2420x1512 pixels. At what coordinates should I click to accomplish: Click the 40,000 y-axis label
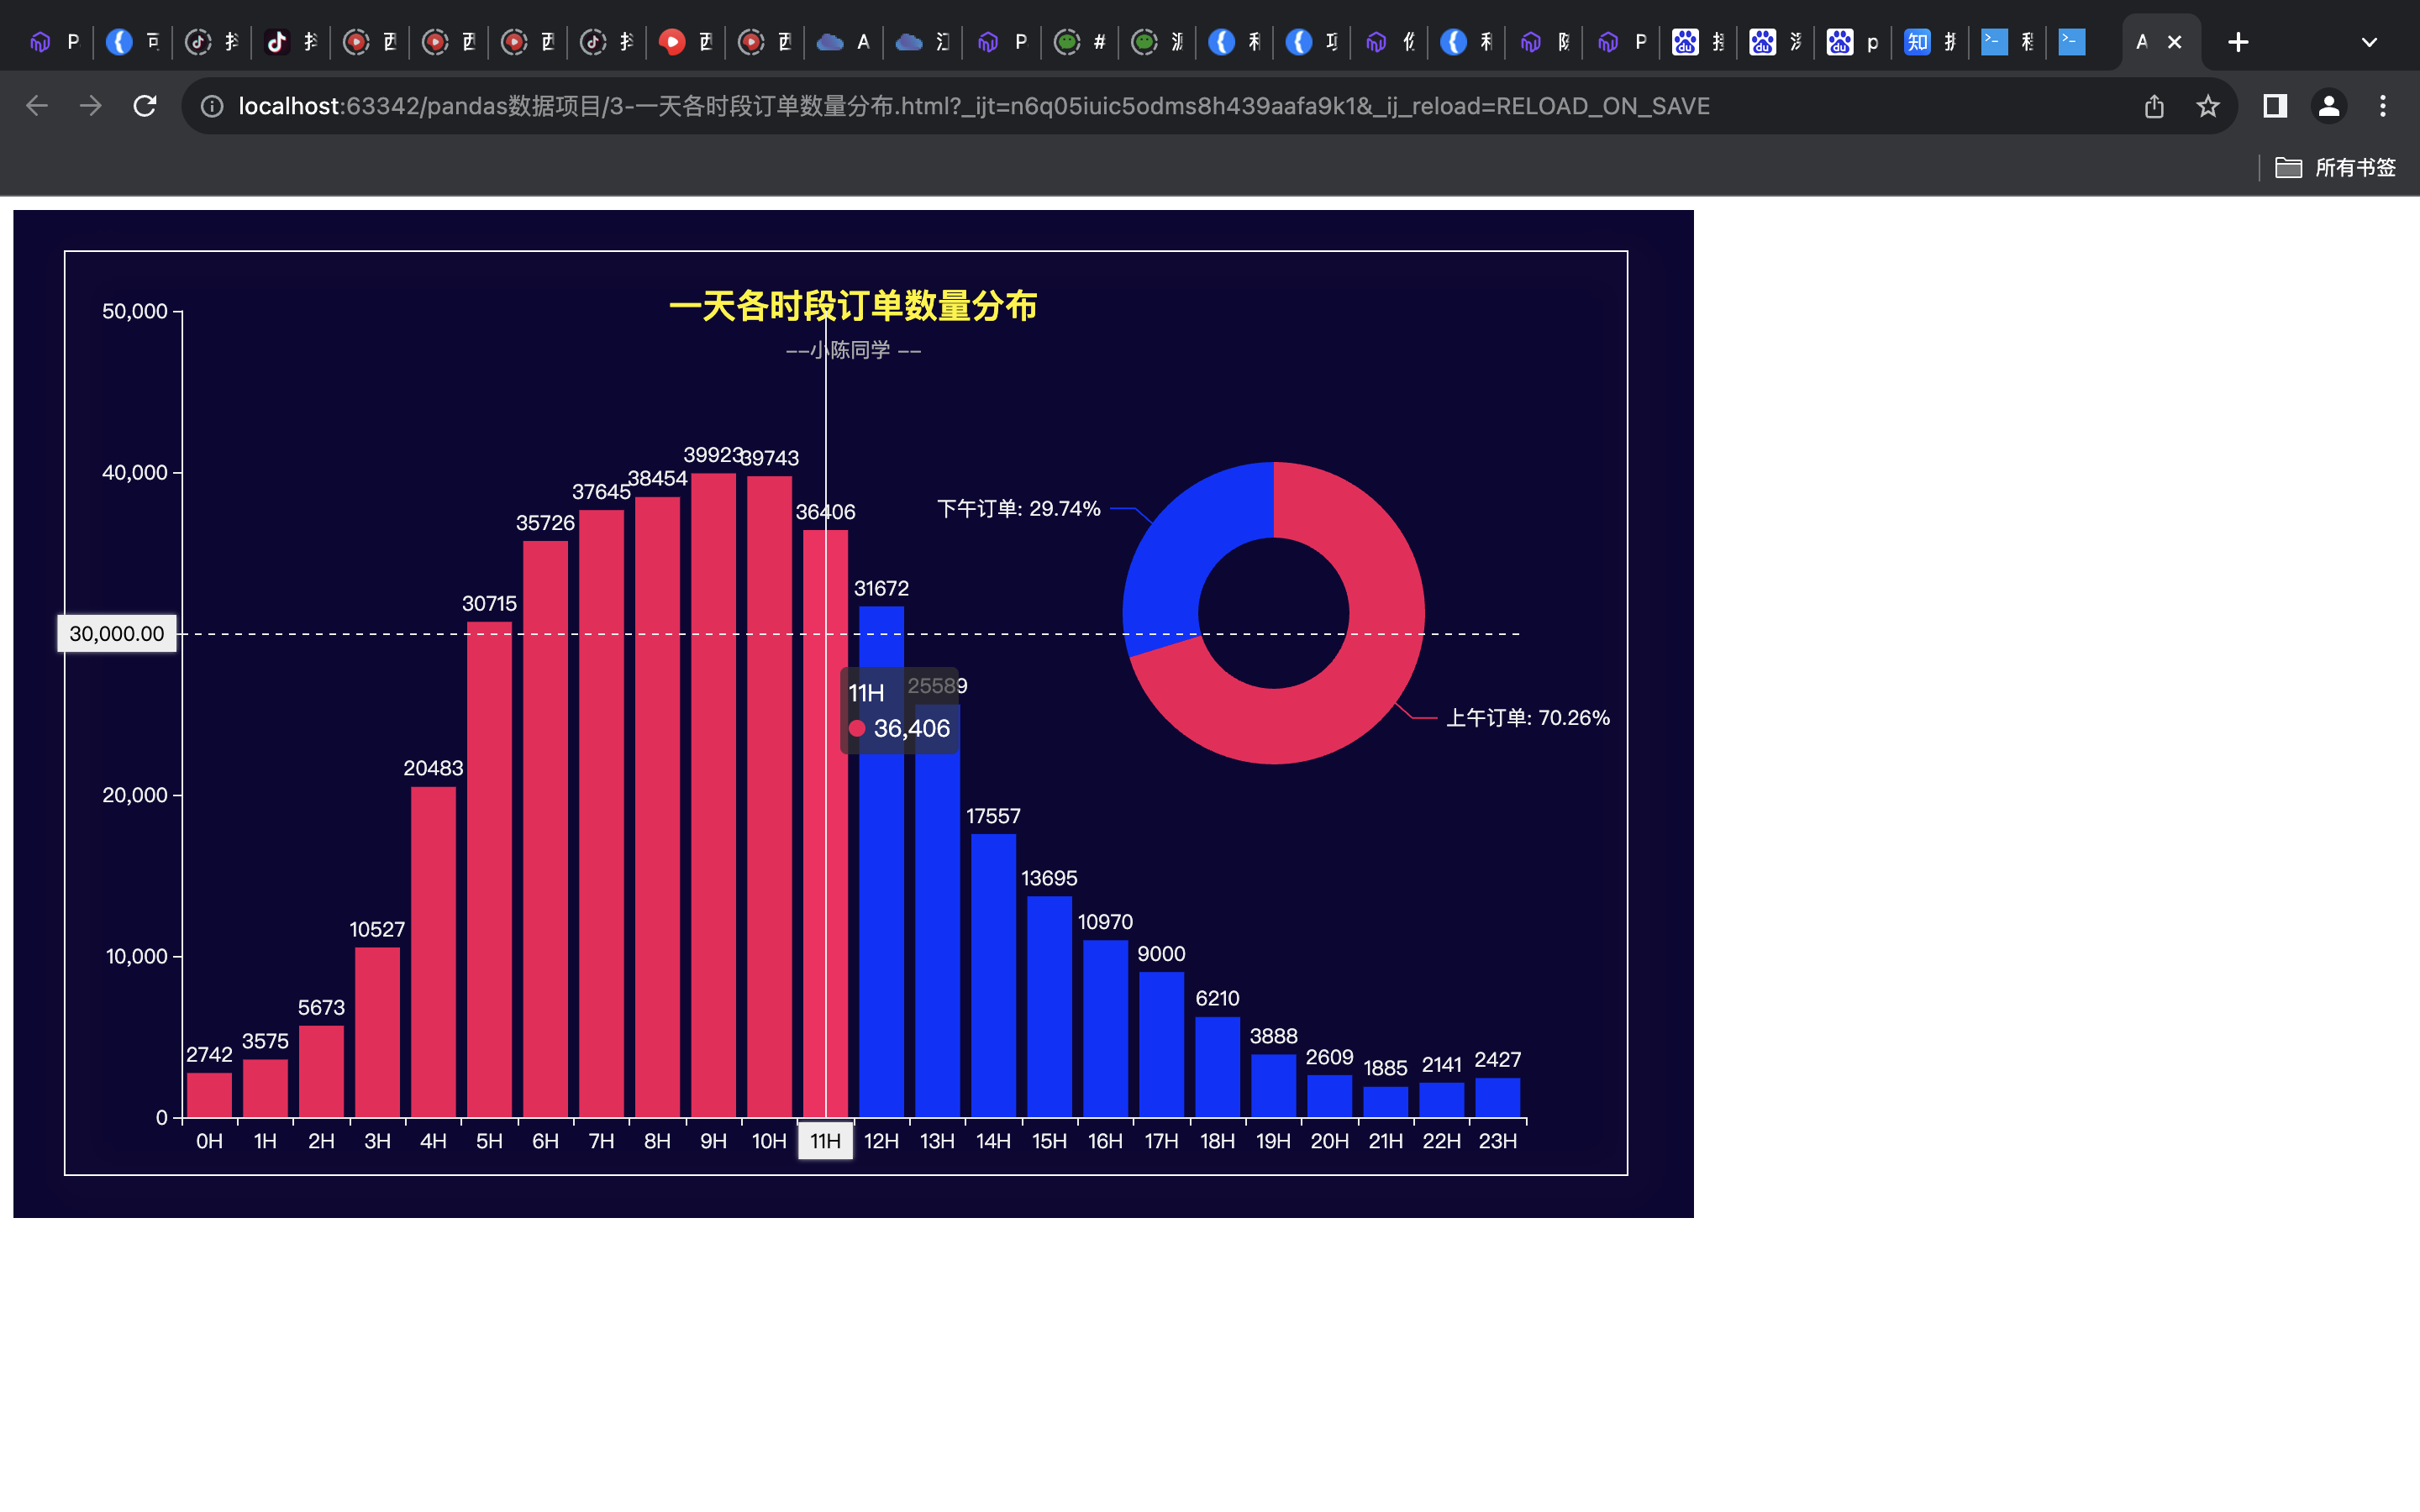coord(135,472)
